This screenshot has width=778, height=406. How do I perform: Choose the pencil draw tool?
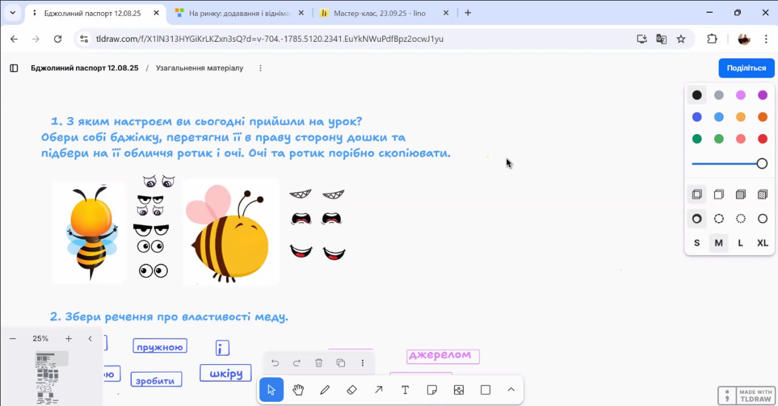[325, 390]
